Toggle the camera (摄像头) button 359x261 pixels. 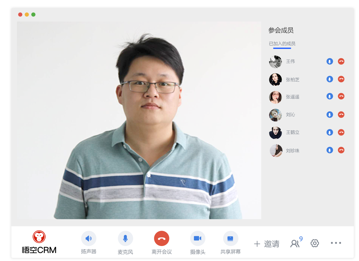coord(197,238)
